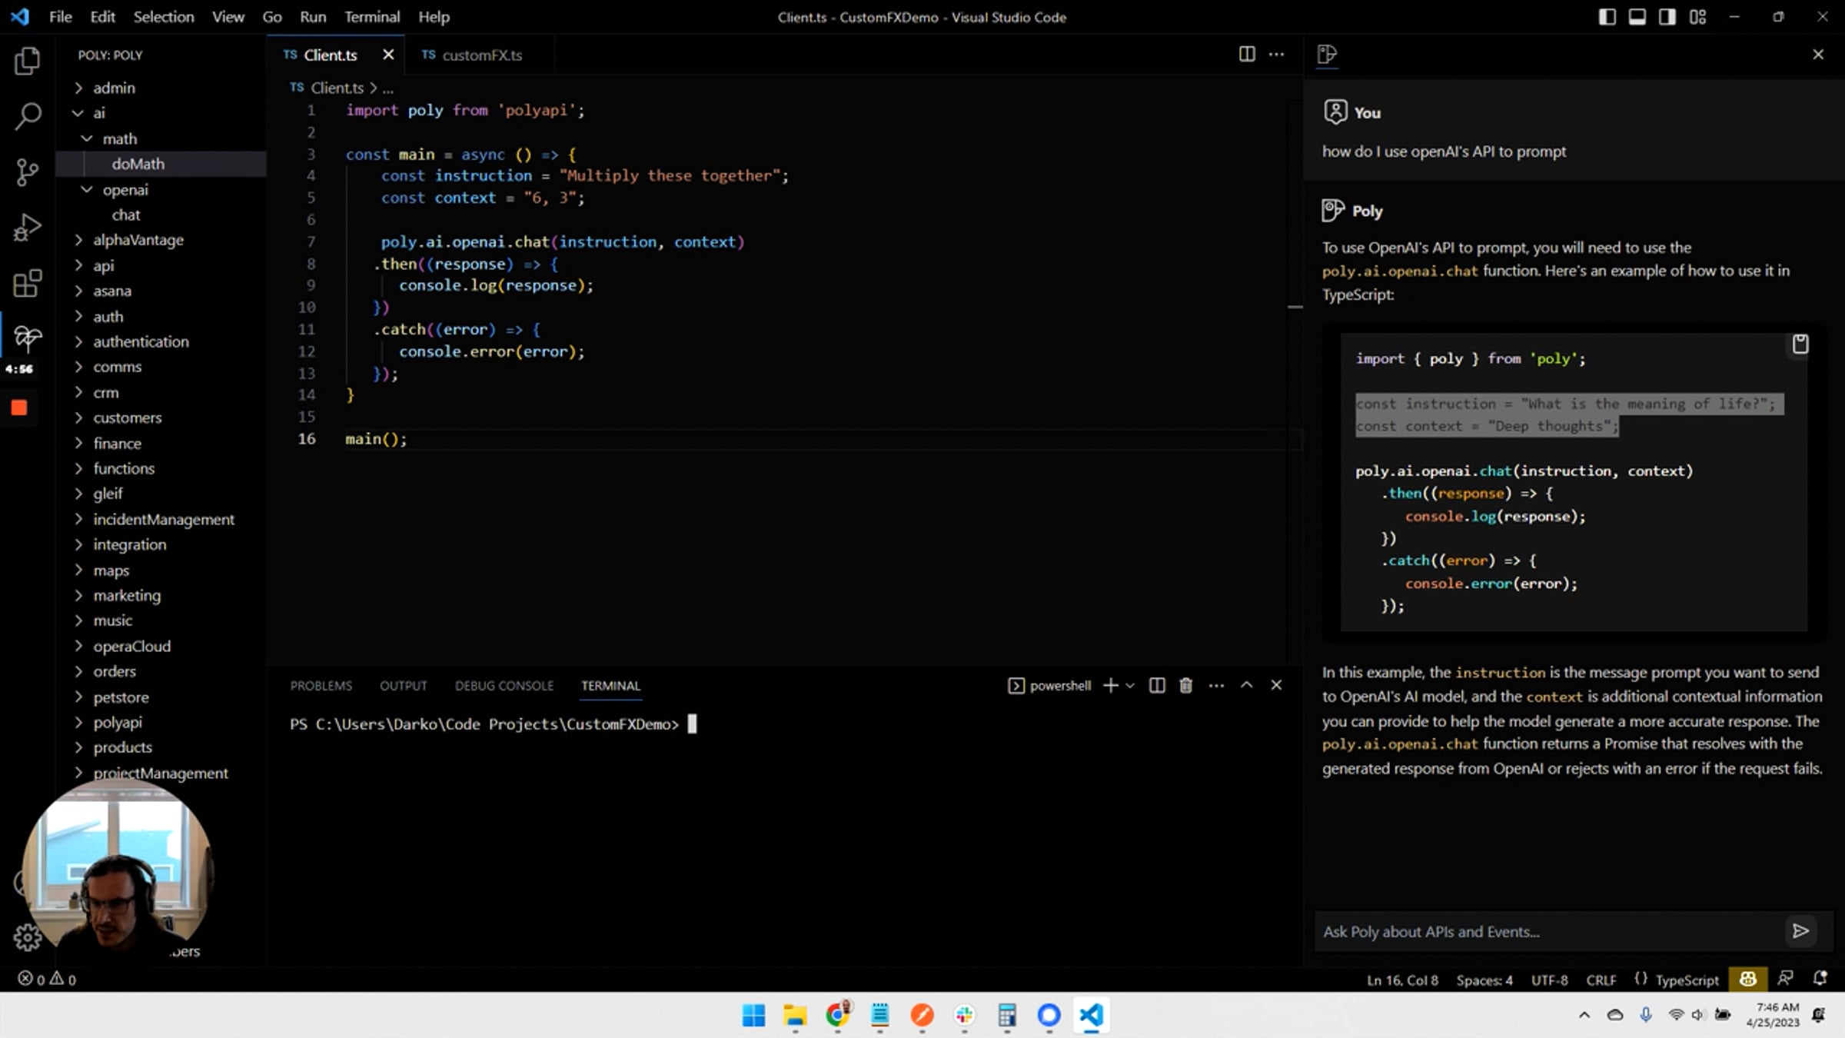Open Slack from taskbar
This screenshot has width=1845, height=1038.
tap(964, 1016)
